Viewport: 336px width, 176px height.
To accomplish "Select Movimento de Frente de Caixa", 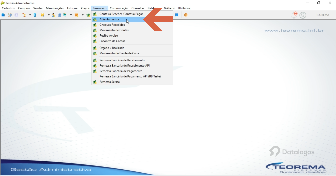I will coord(132,53).
